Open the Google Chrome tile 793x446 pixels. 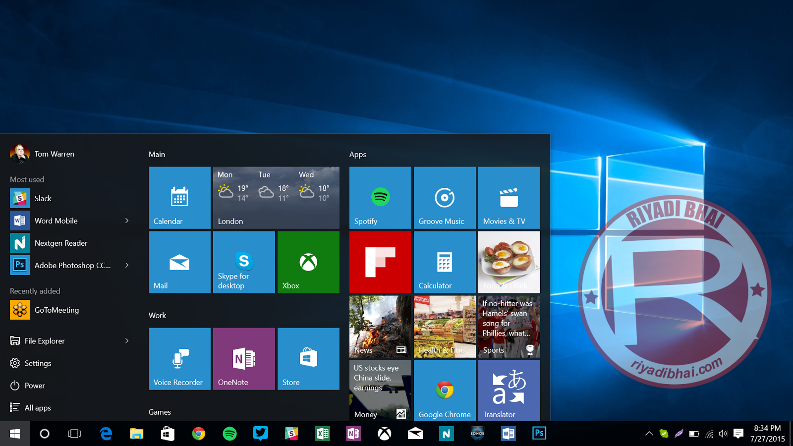(445, 390)
